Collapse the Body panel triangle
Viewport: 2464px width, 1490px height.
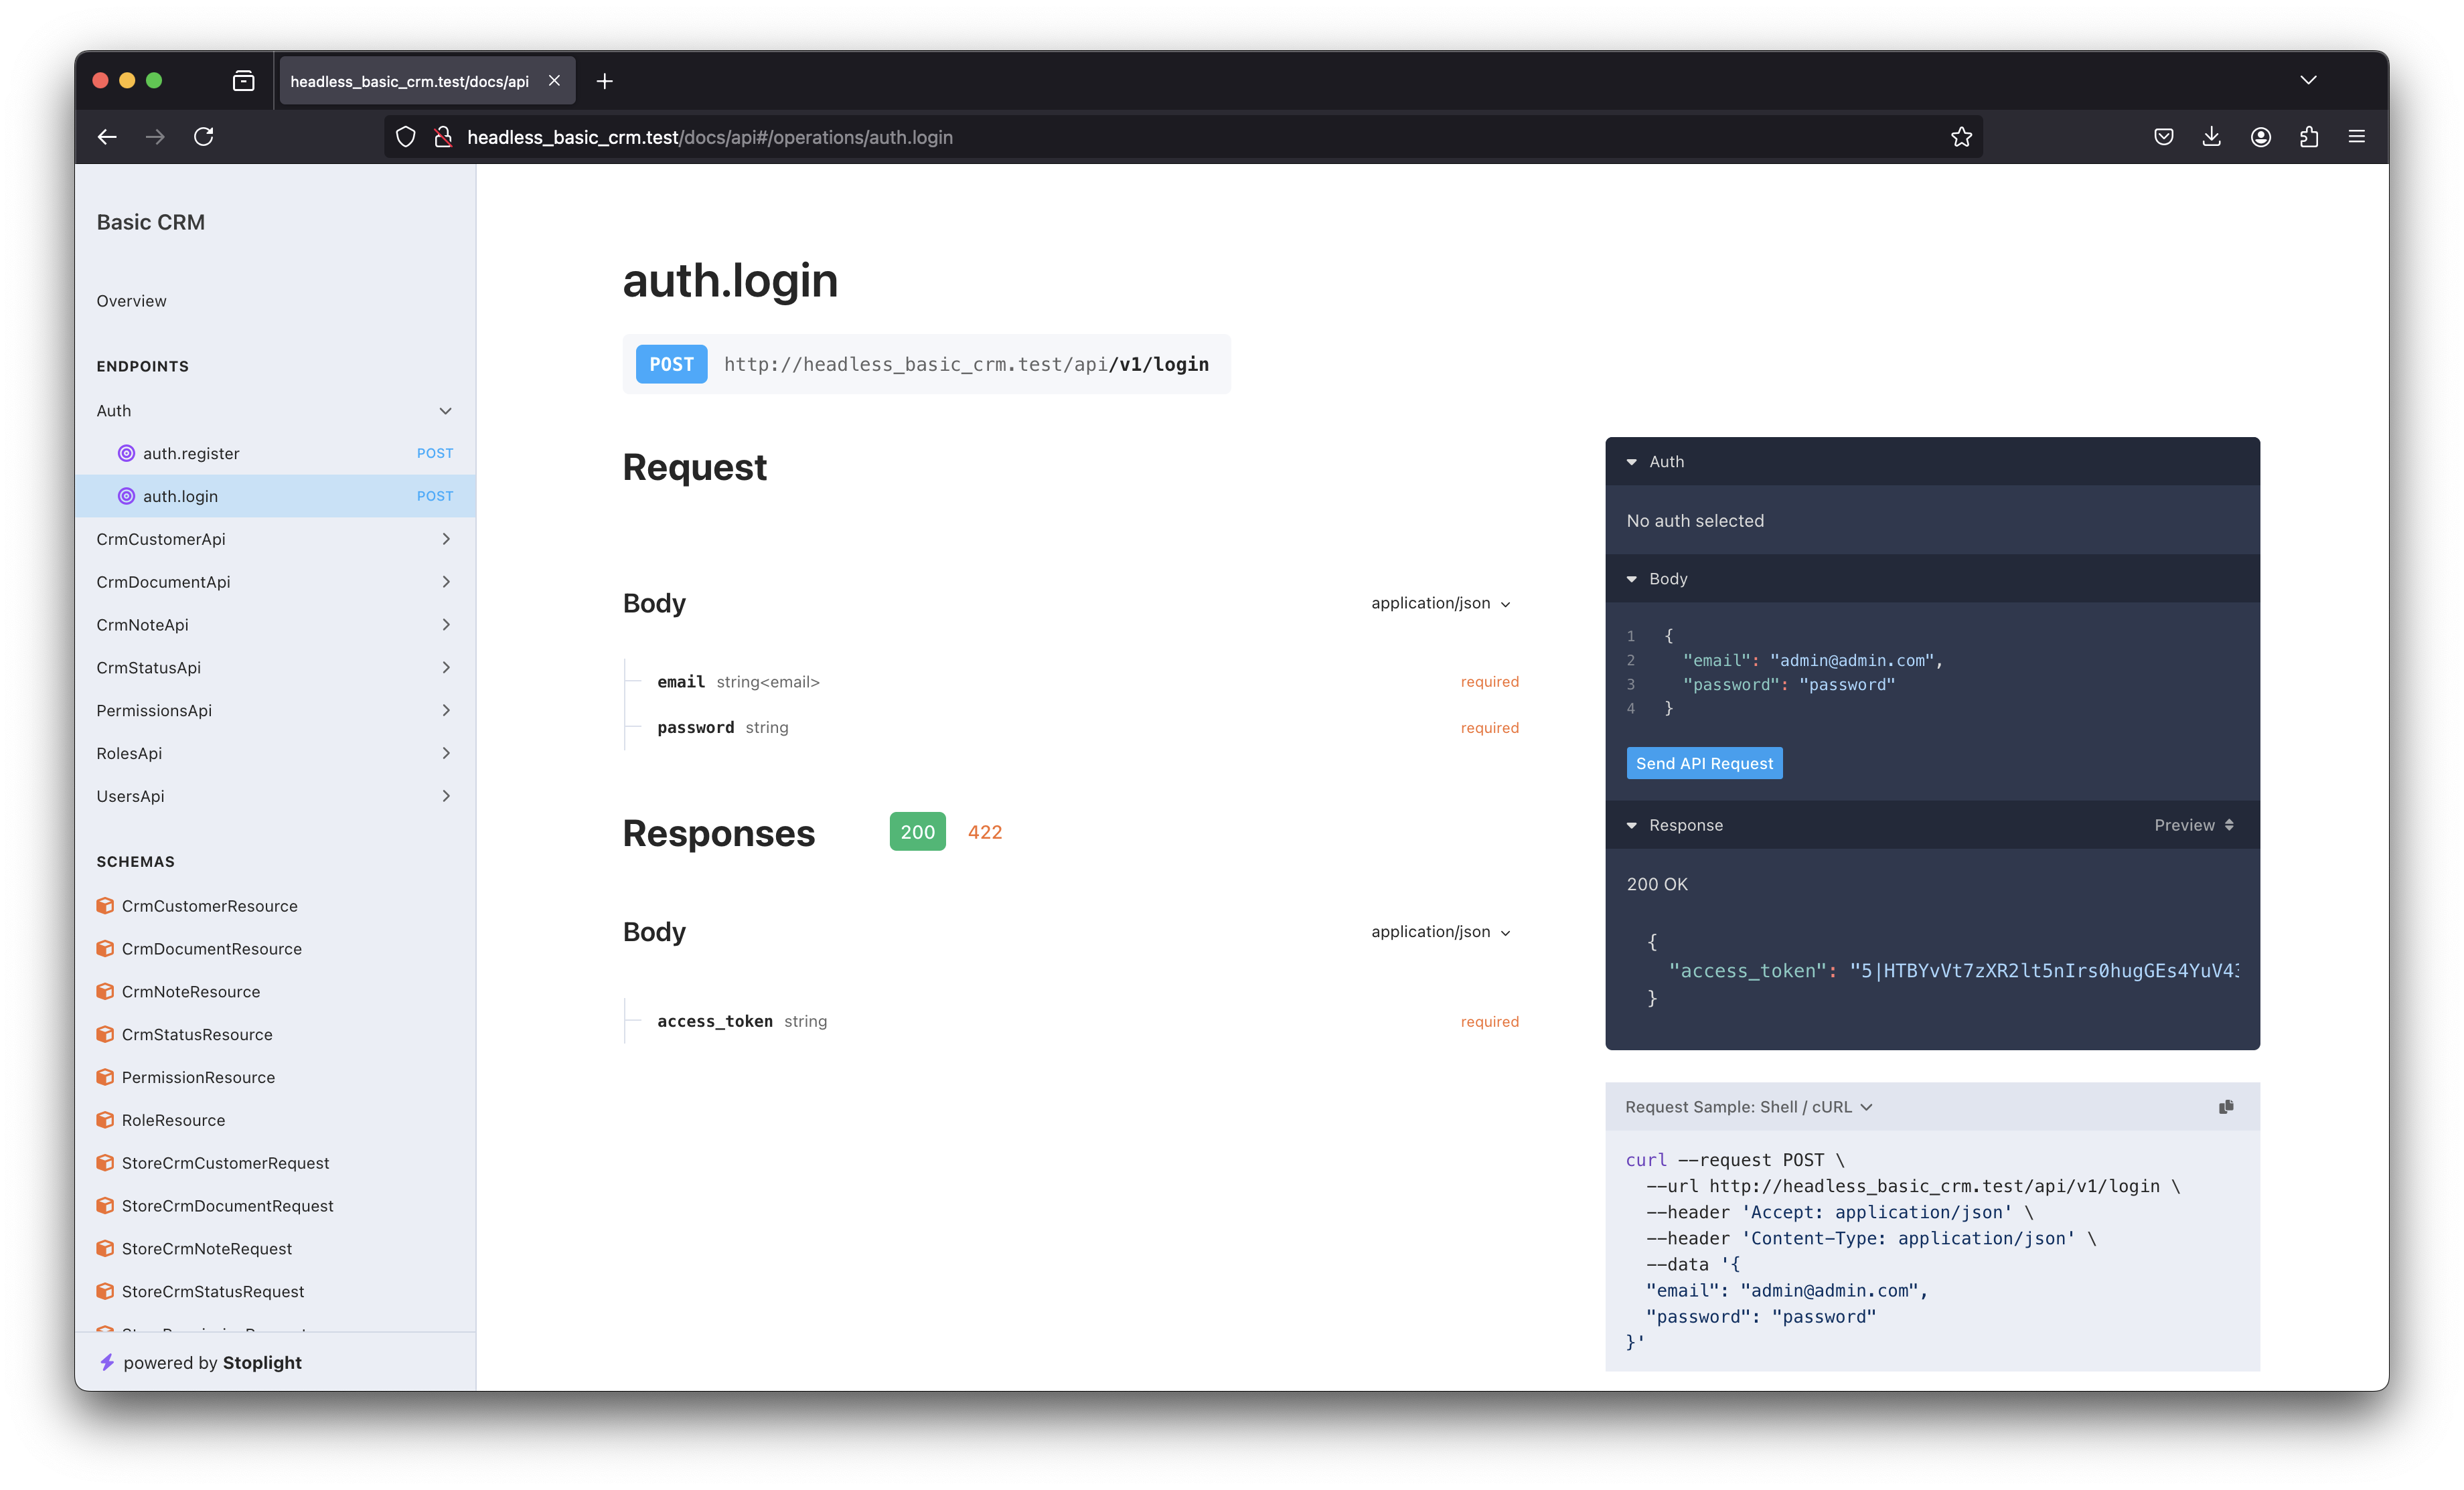point(1632,579)
